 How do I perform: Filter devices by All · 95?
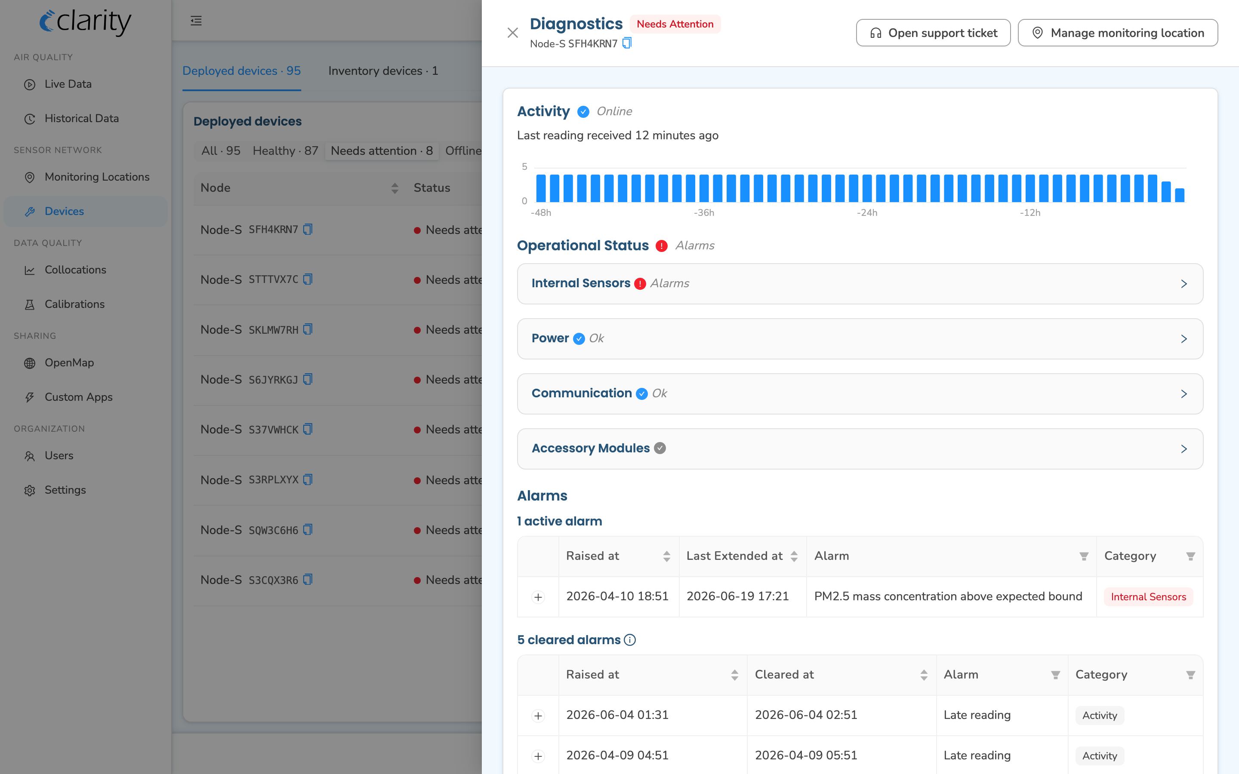coord(221,150)
